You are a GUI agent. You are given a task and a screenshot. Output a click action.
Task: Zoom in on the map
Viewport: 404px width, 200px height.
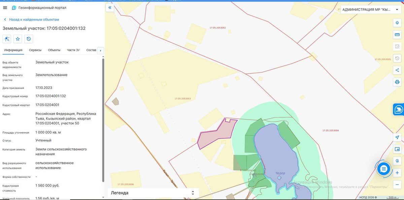pyautogui.click(x=397, y=173)
